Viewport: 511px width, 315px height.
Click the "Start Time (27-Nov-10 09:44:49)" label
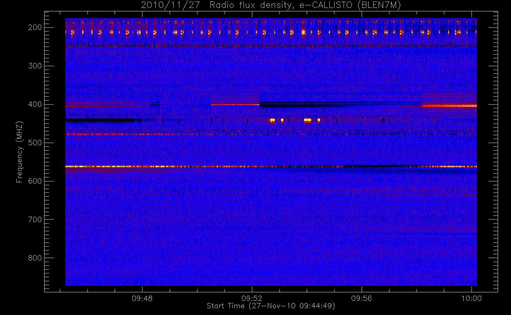point(271,306)
